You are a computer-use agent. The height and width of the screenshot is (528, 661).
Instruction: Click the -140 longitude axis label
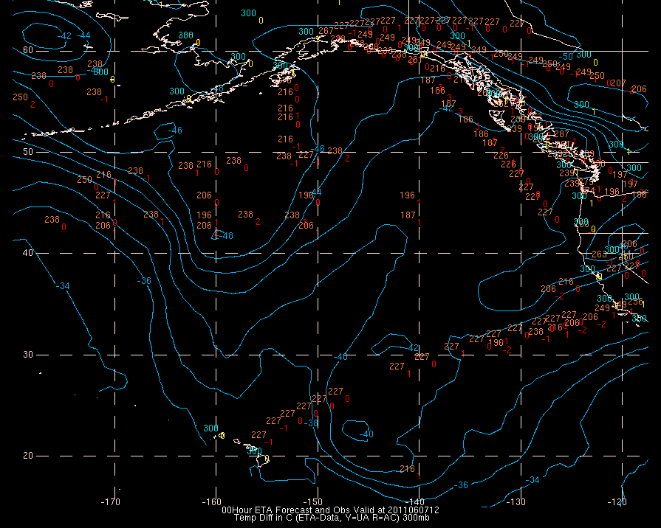[418, 502]
